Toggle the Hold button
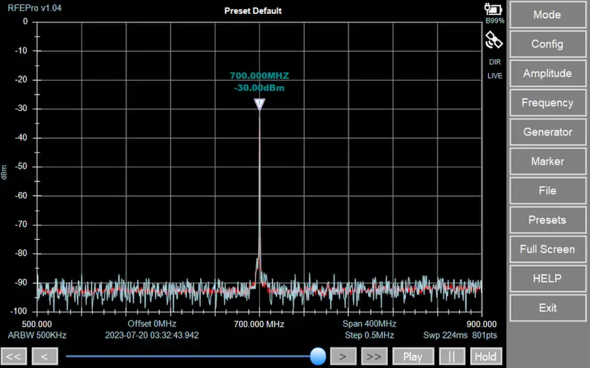This screenshot has height=368, width=590. (486, 357)
